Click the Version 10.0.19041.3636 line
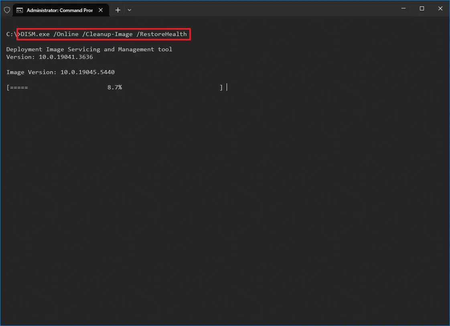Viewport: 450px width, 326px height. (x=49, y=57)
